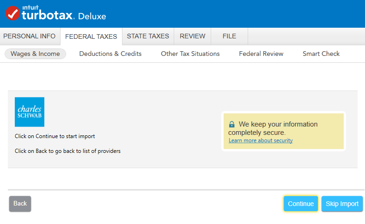Follow the Learn more about security link
The width and height of the screenshot is (365, 224).
261,140
